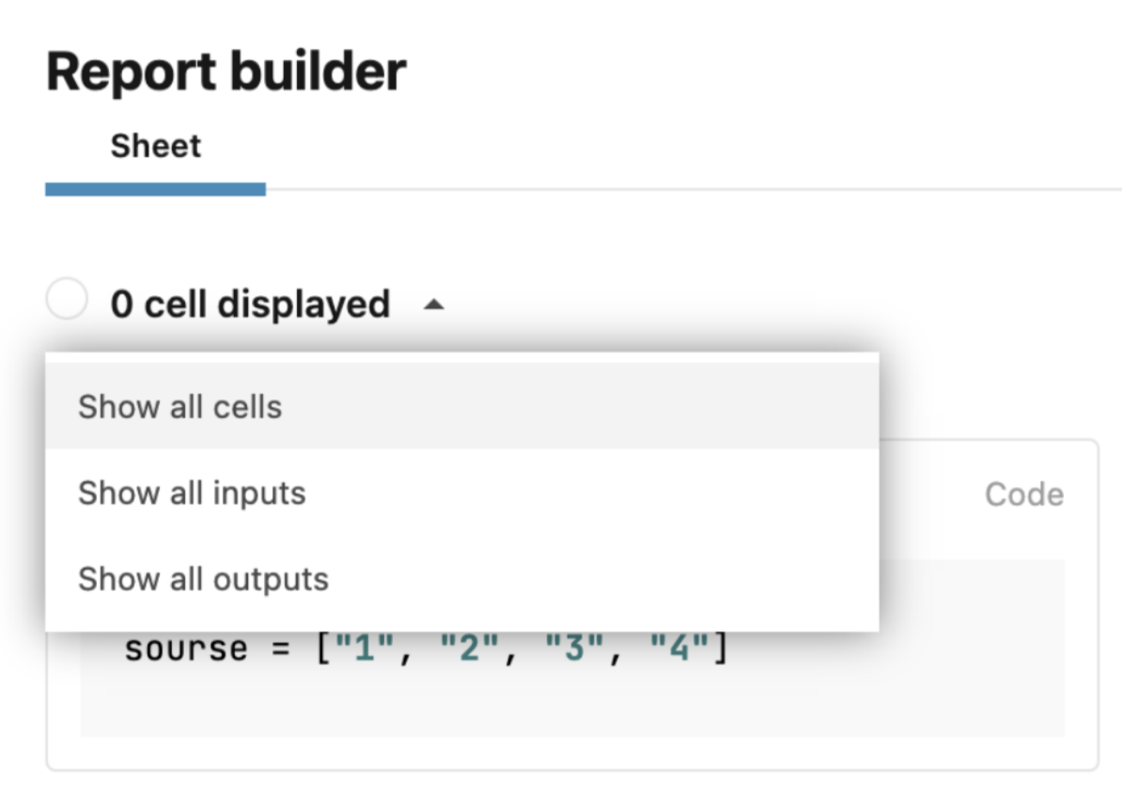Pick "Show all outputs" in the dropdown
1122x799 pixels.
point(203,579)
